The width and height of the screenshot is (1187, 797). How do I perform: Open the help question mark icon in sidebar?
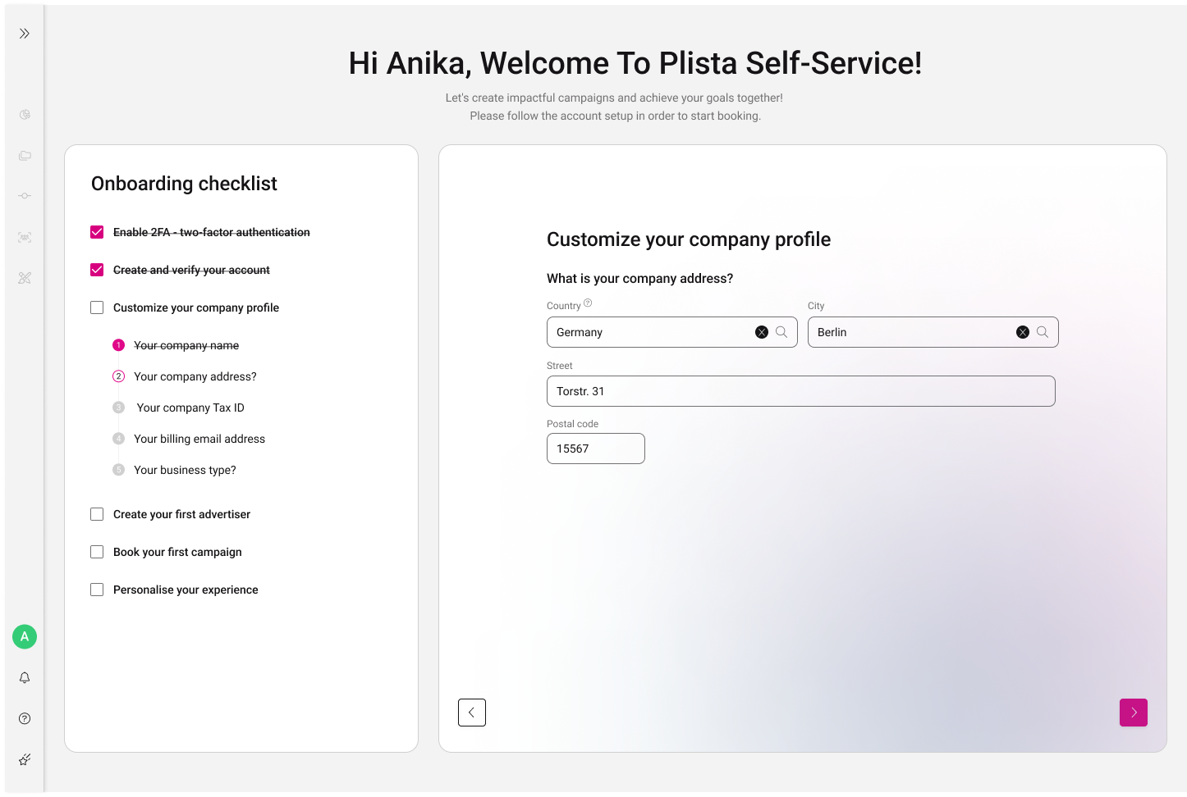[x=25, y=718]
